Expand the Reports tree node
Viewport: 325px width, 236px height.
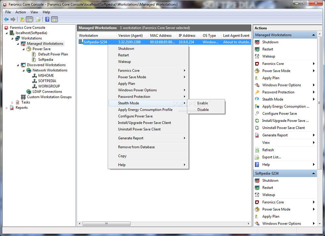(x=6, y=108)
